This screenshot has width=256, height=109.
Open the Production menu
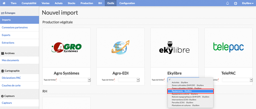(x=87, y=3)
